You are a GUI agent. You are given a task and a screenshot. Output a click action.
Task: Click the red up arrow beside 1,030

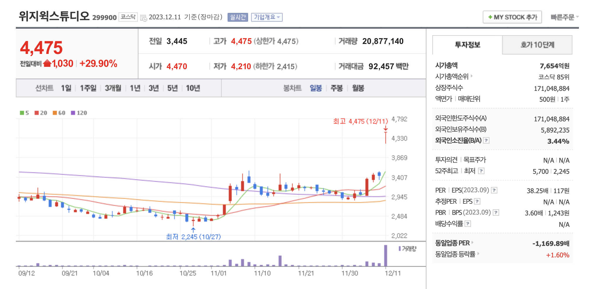pyautogui.click(x=47, y=63)
